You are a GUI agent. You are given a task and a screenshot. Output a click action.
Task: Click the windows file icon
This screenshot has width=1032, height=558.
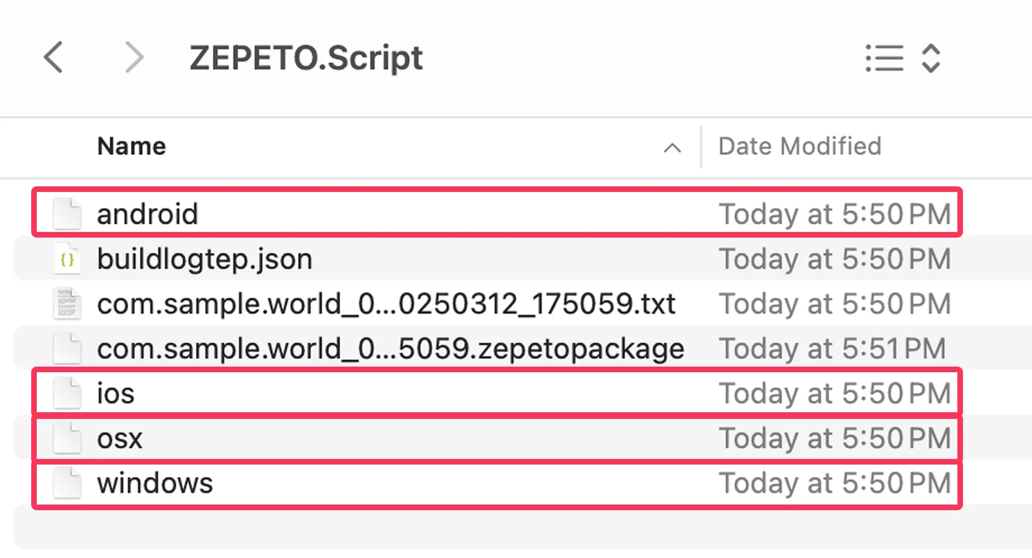click(67, 483)
